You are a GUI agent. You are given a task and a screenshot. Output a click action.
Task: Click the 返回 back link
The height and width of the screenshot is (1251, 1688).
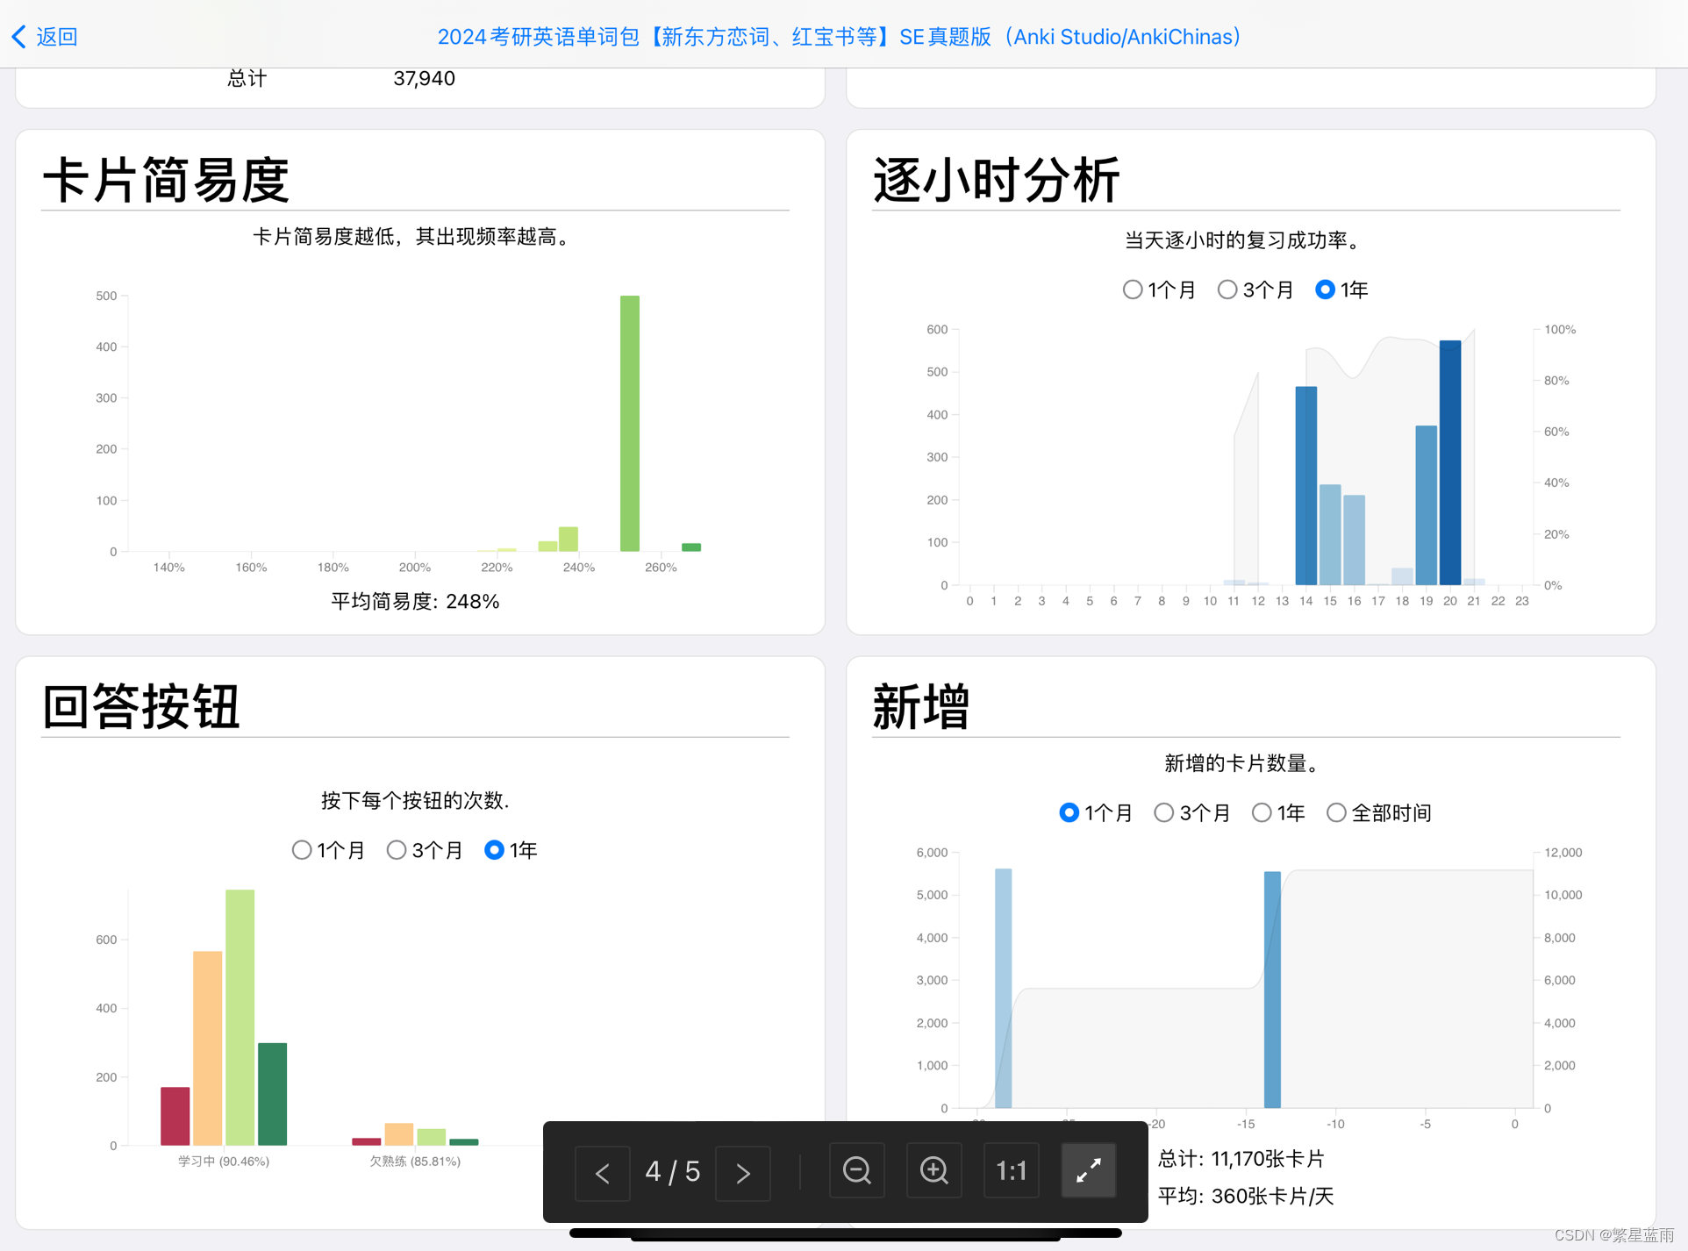pyautogui.click(x=56, y=37)
